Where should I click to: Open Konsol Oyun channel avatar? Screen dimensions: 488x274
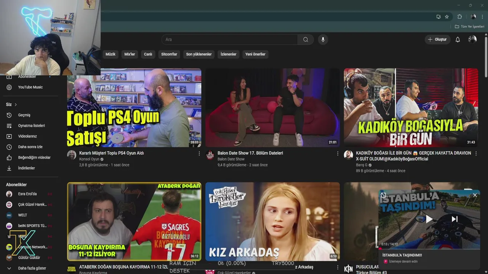tap(72, 155)
